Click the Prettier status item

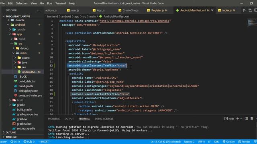click(x=244, y=142)
